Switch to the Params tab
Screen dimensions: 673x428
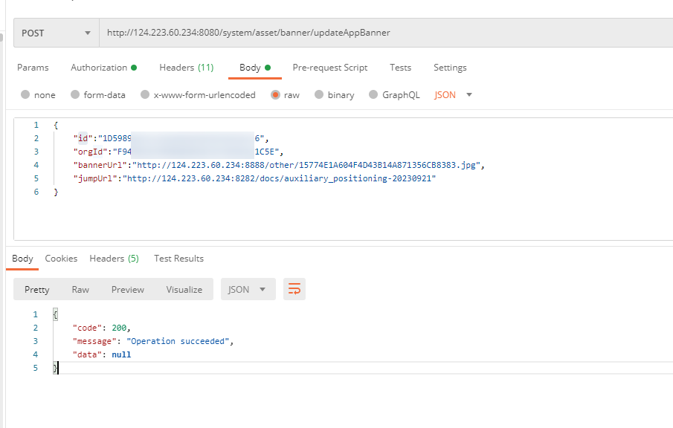(x=33, y=68)
